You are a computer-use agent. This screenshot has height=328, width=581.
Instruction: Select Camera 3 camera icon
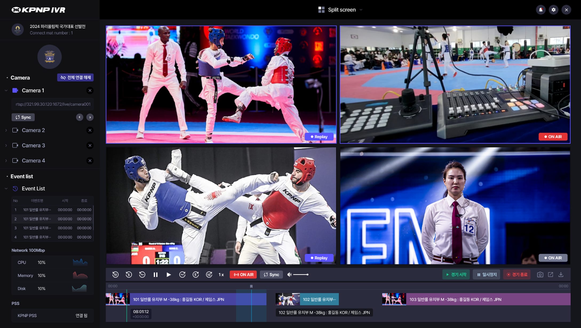pyautogui.click(x=15, y=145)
